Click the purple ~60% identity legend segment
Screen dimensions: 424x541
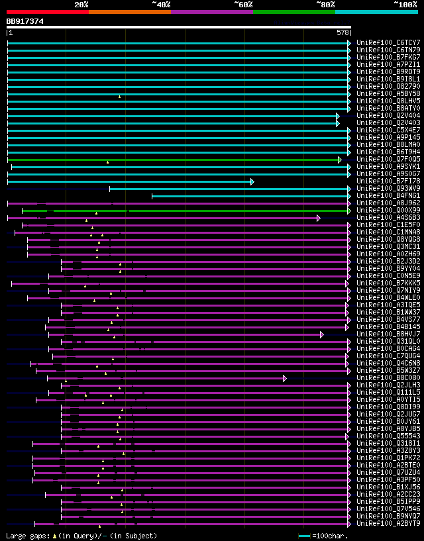pos(212,12)
